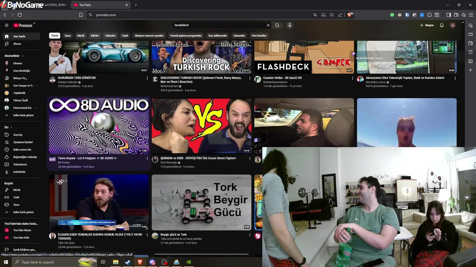Image resolution: width=476 pixels, height=267 pixels.
Task: Select the Oyun filter chip
Action: 68,36
